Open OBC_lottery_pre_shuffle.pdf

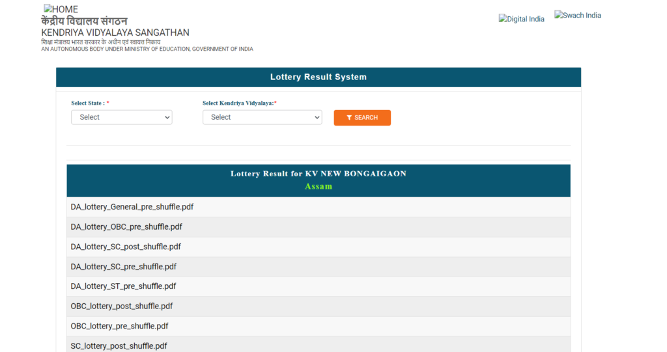tap(120, 326)
